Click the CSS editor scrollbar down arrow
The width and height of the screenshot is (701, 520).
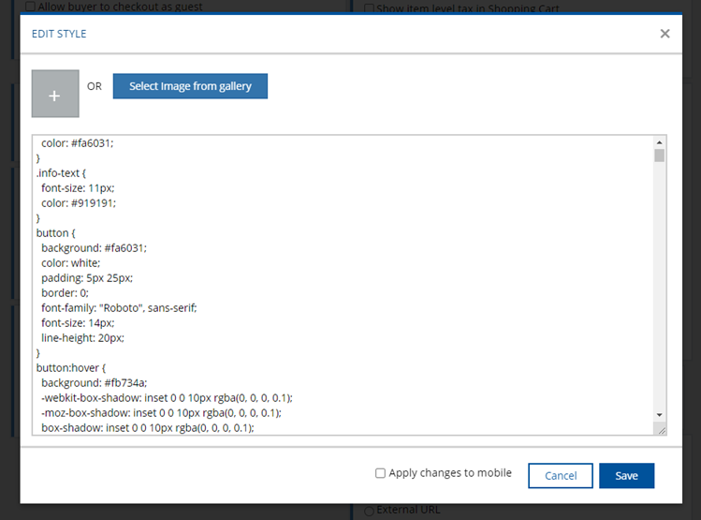pos(659,414)
